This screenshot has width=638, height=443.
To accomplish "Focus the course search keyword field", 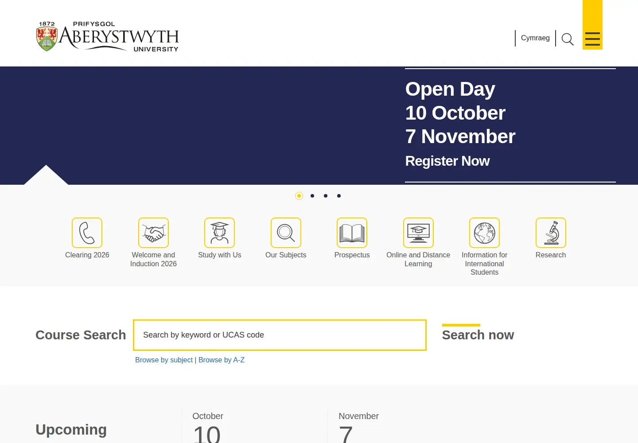I will [x=280, y=335].
